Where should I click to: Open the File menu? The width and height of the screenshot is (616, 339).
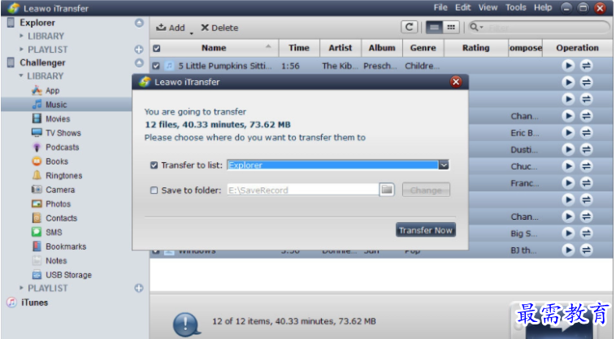(440, 7)
